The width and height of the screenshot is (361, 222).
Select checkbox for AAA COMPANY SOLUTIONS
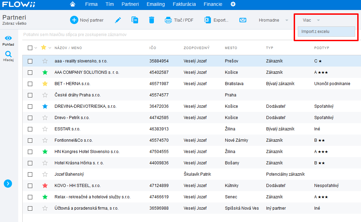click(30, 72)
